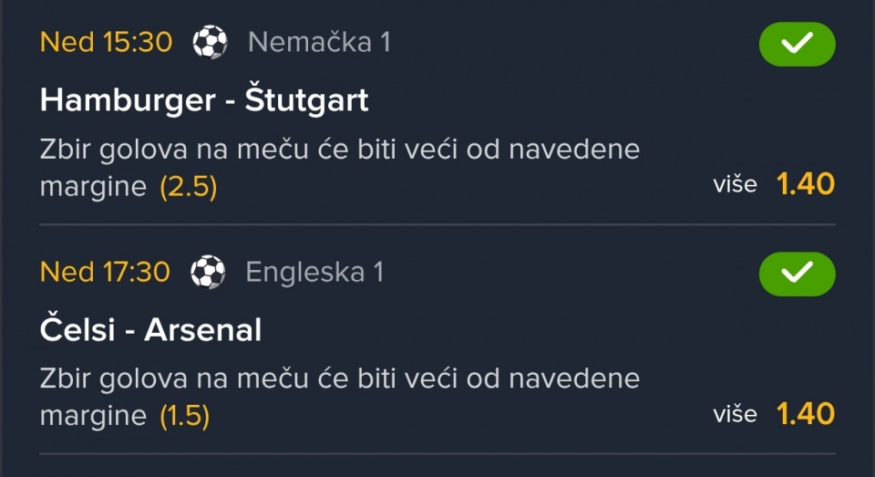
Task: Open the Engleska 1 league label
Action: pyautogui.click(x=314, y=272)
